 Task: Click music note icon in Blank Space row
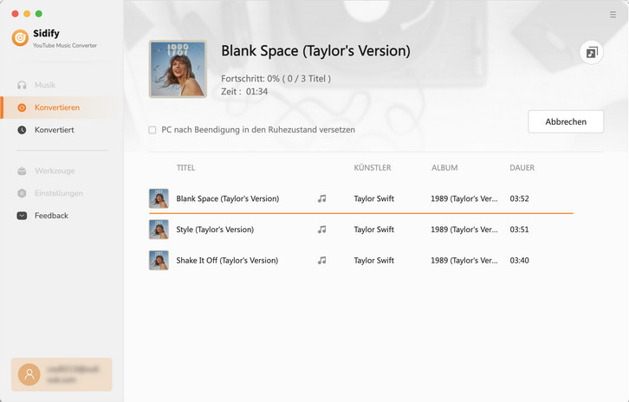(x=321, y=198)
